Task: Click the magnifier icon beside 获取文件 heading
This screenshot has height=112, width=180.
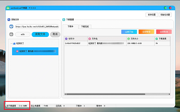Action: click(9, 20)
